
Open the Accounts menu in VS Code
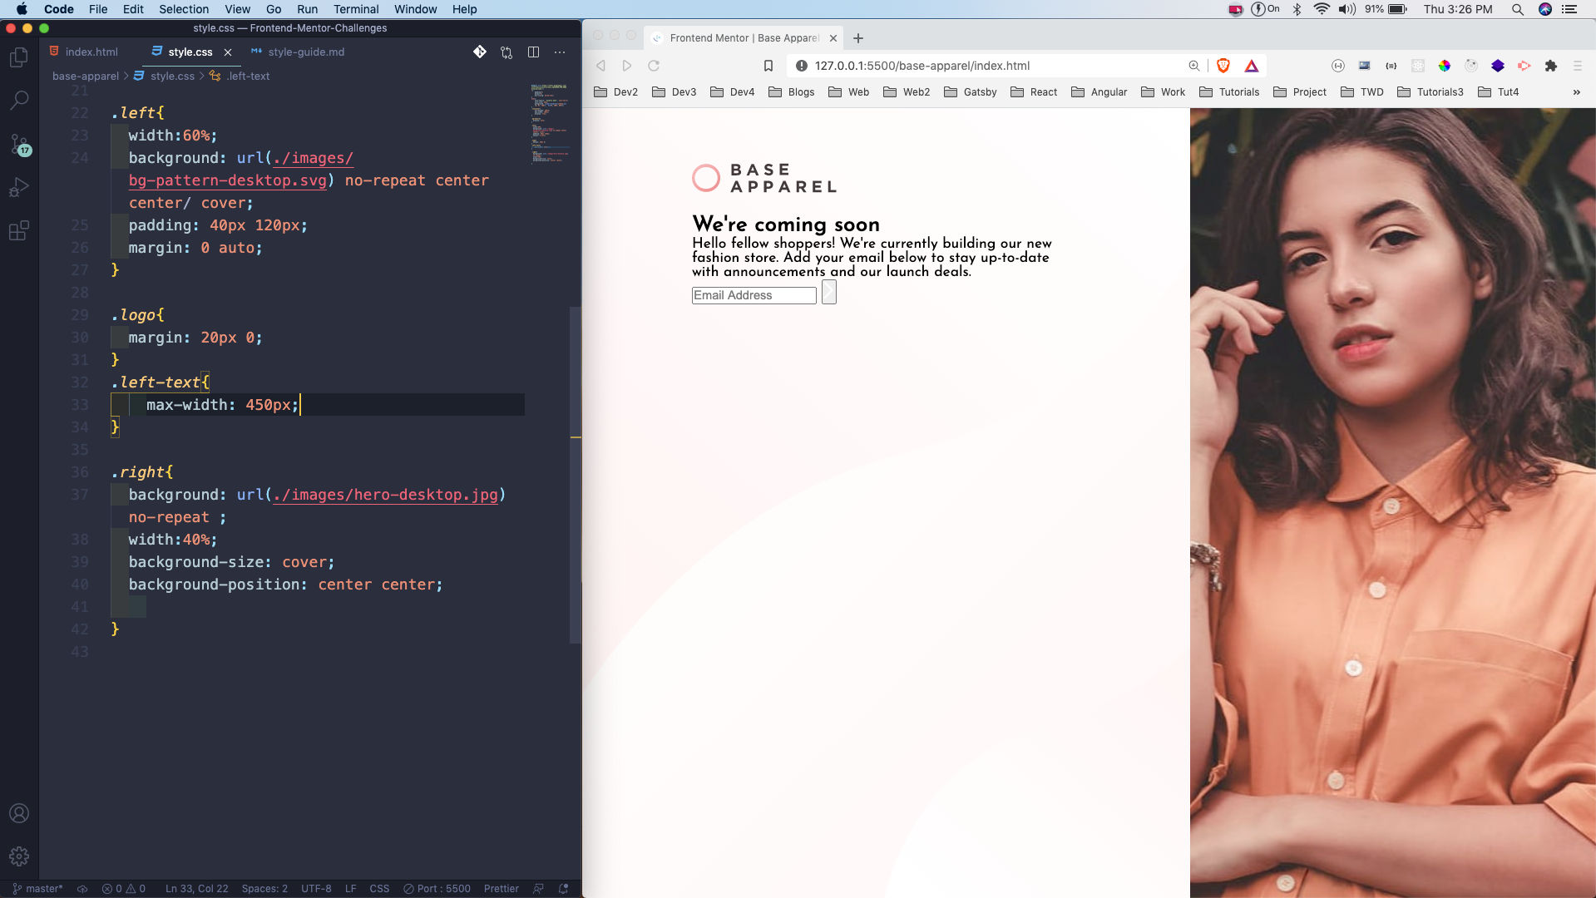[x=18, y=813]
